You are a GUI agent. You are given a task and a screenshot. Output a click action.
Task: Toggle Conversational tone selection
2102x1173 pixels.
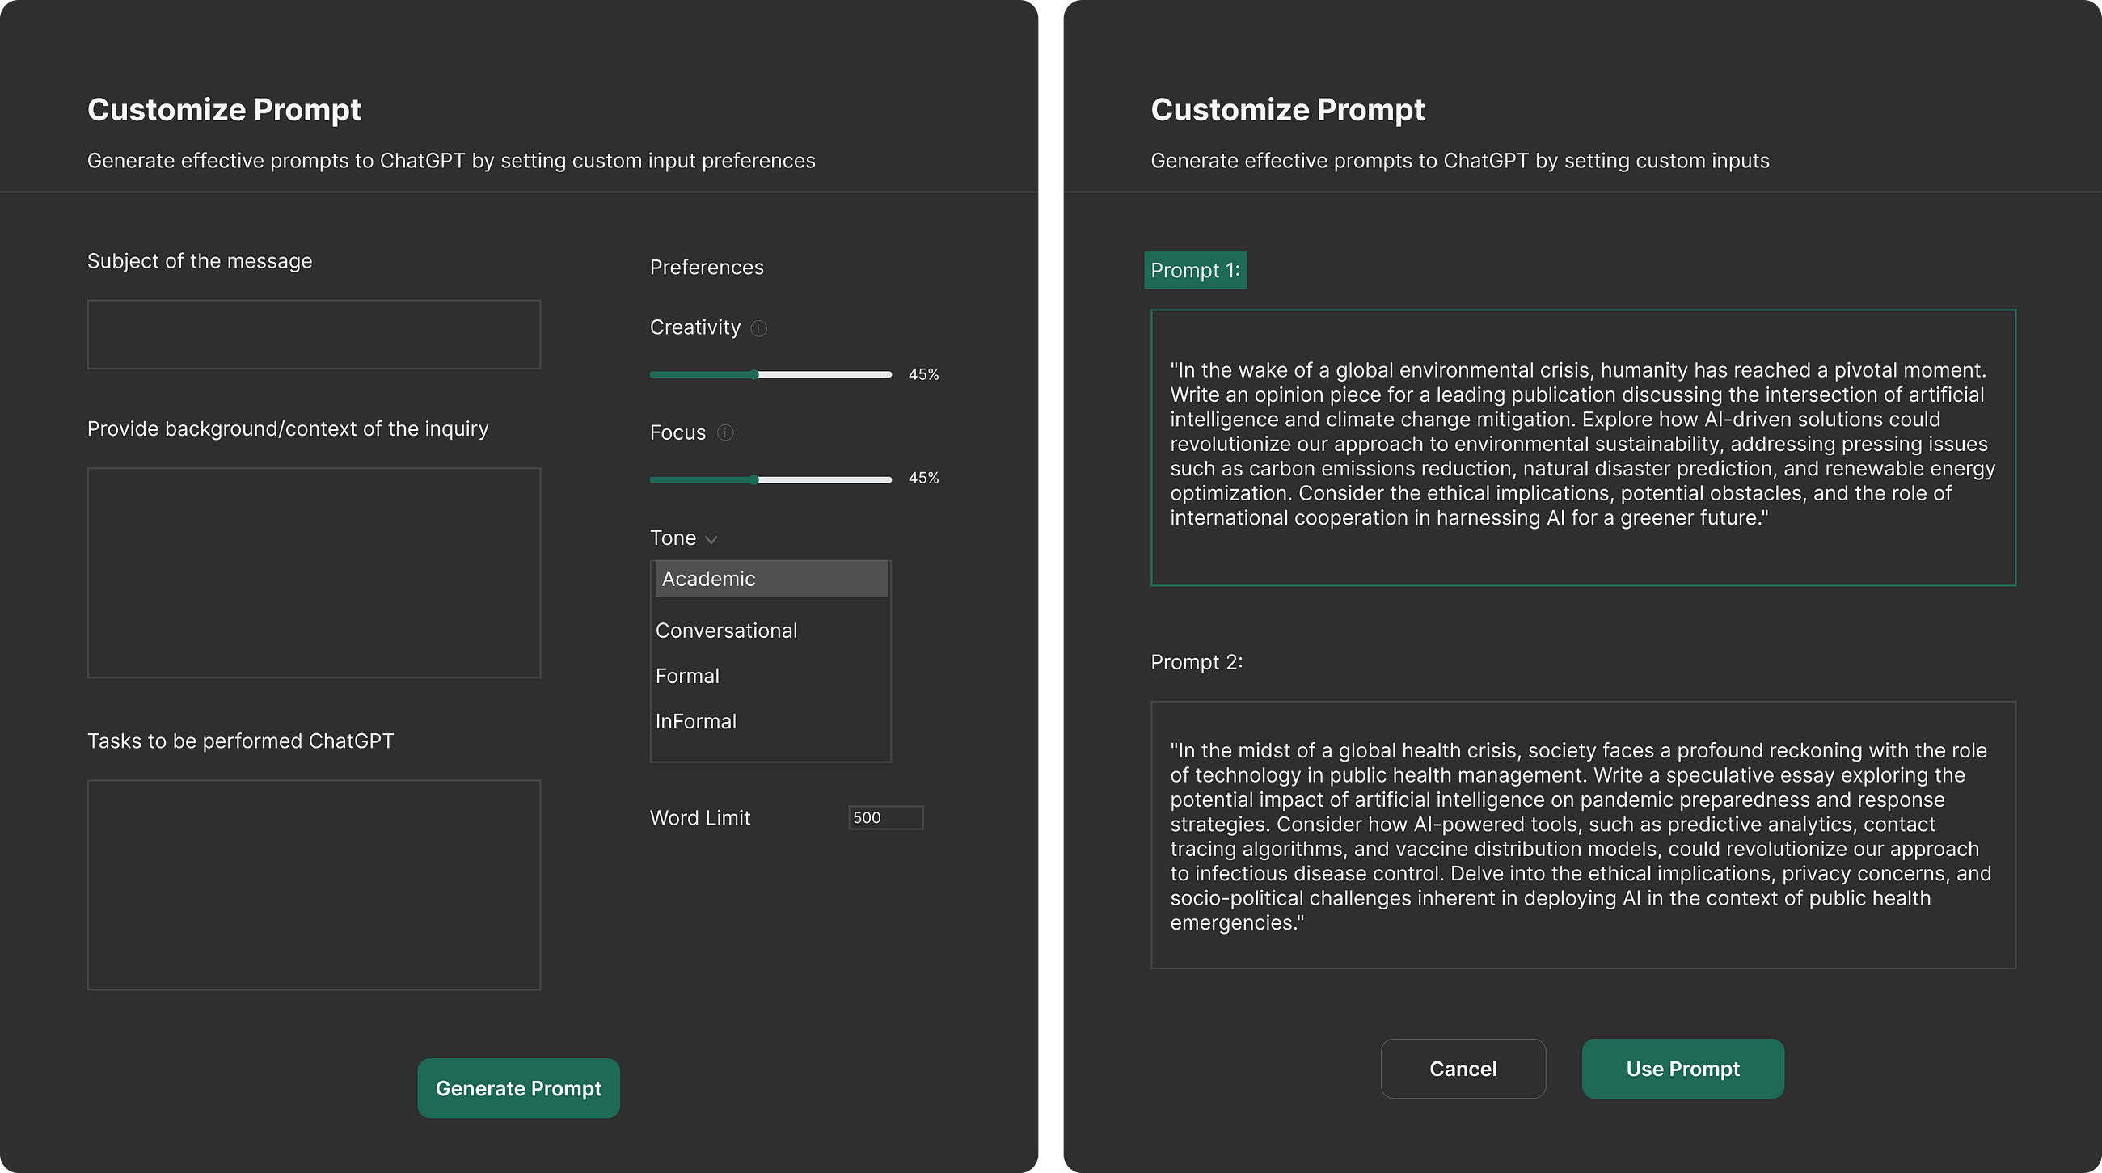(726, 631)
